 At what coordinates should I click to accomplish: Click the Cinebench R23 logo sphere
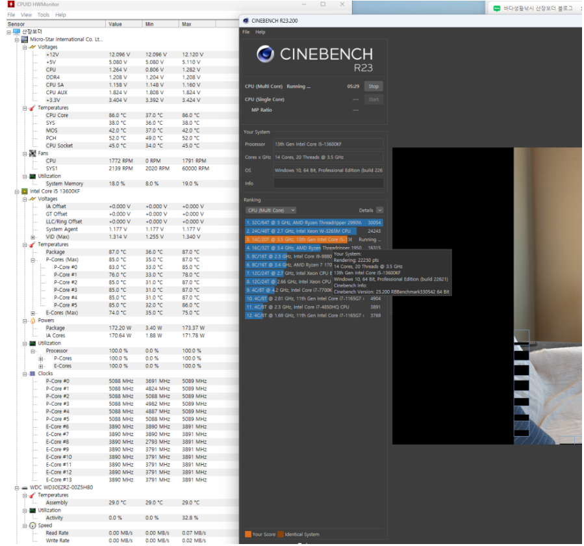265,54
